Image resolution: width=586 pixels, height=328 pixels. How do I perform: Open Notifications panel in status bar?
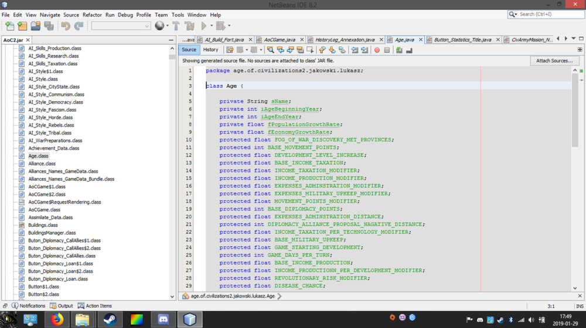pos(28,306)
